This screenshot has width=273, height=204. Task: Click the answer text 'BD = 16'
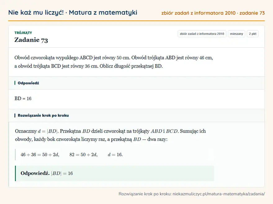(23, 99)
